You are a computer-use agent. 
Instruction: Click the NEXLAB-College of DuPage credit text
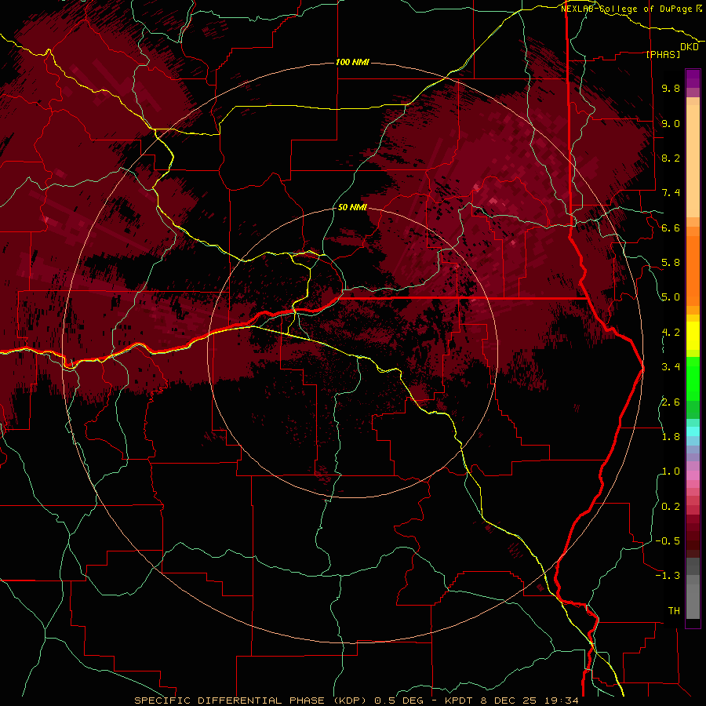[631, 9]
